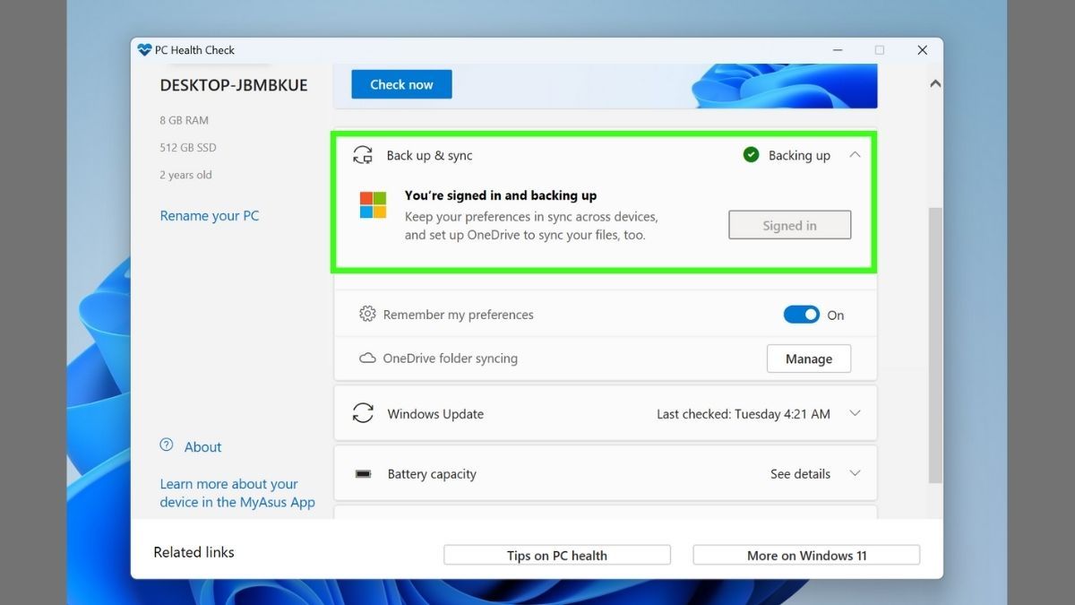Click the PC Health Check heart logo
Image resolution: width=1075 pixels, height=605 pixels.
tap(146, 49)
